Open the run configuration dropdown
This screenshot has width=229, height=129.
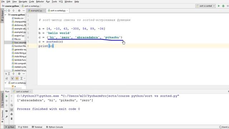point(206,6)
